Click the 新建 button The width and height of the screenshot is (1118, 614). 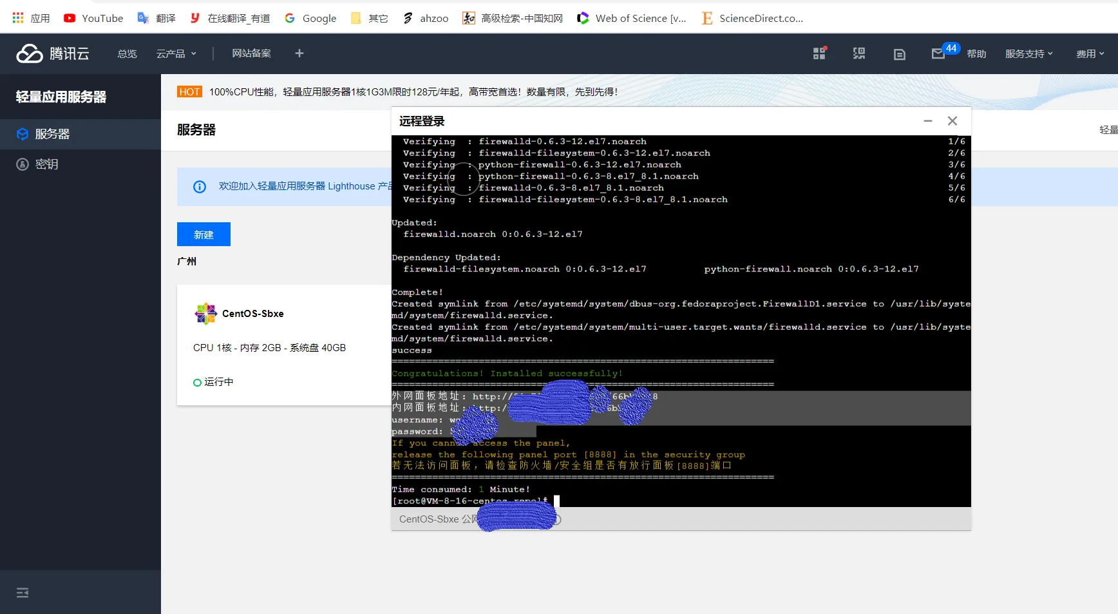[x=204, y=235]
